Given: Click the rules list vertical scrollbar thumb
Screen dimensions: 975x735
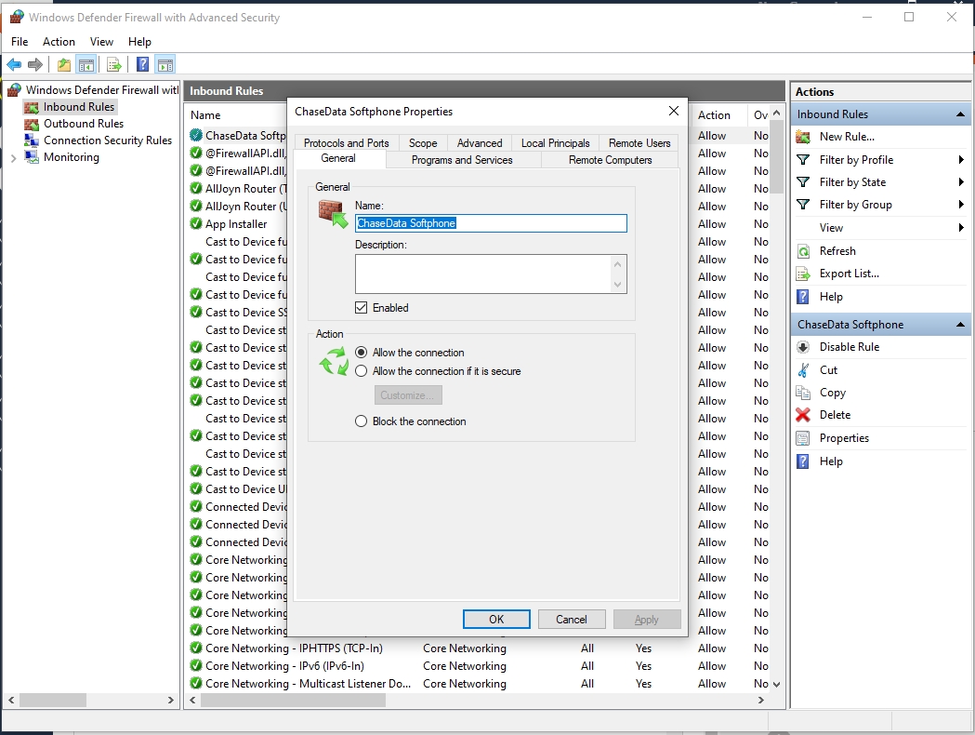Looking at the screenshot, I should pos(776,157).
